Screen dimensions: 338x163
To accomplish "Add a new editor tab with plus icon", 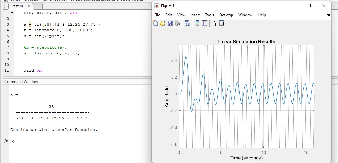I will coord(38,6).
